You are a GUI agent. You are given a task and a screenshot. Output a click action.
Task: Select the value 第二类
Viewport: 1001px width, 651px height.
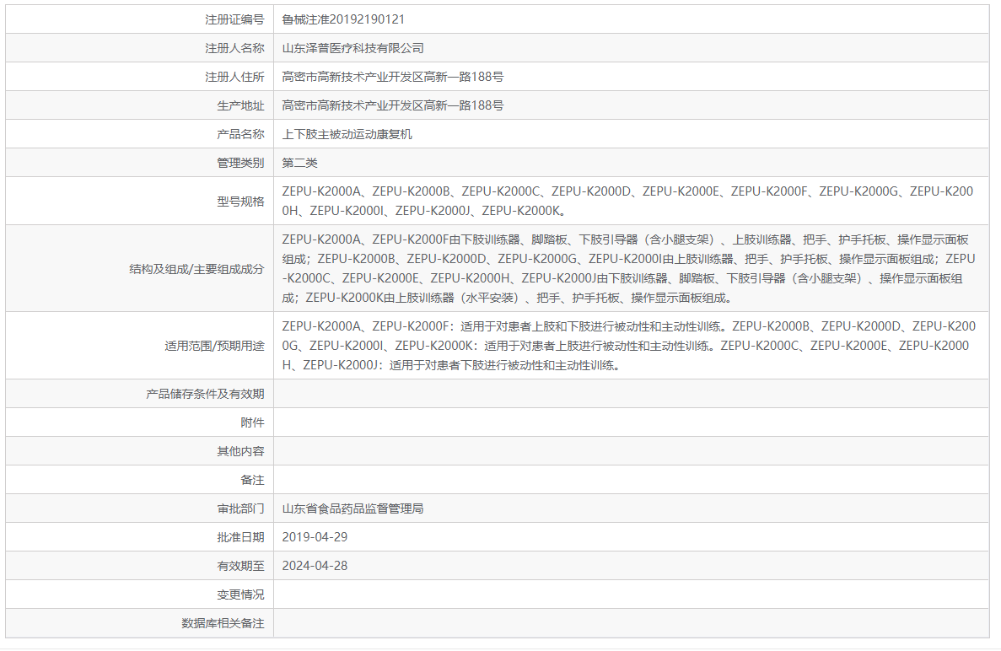pos(300,164)
